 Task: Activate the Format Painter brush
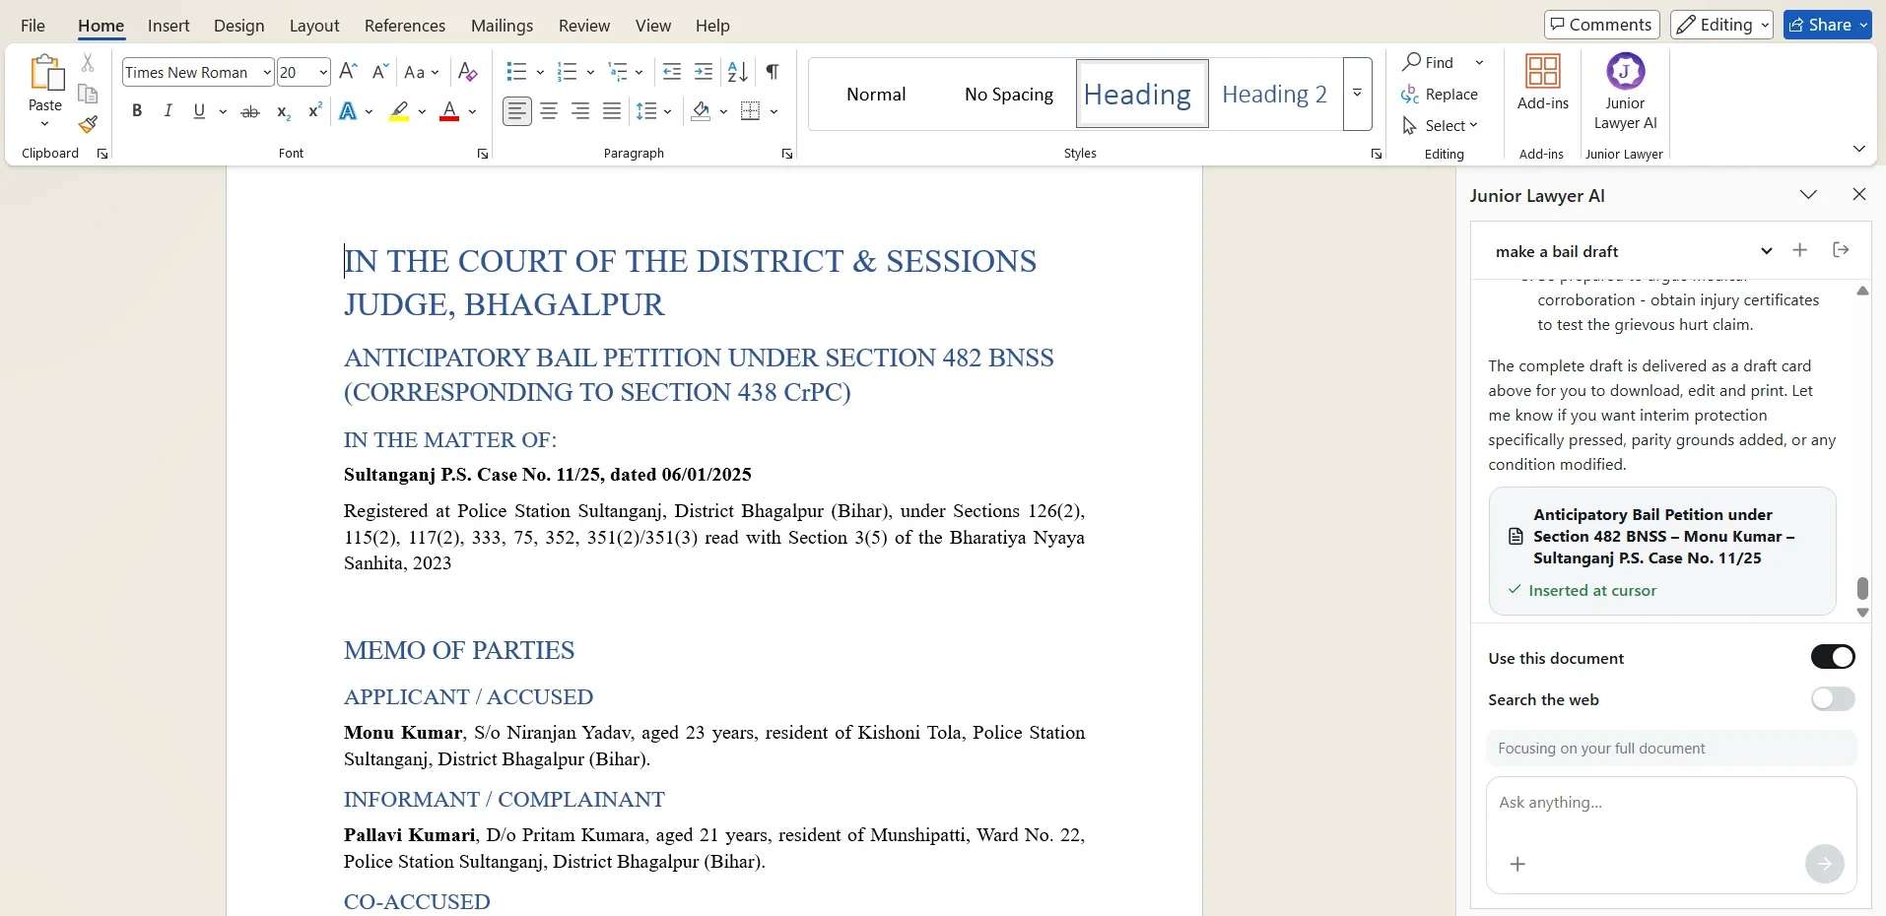(88, 124)
